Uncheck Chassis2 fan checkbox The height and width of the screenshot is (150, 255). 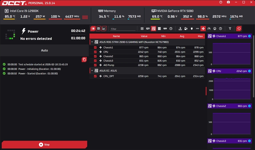tap(95, 56)
